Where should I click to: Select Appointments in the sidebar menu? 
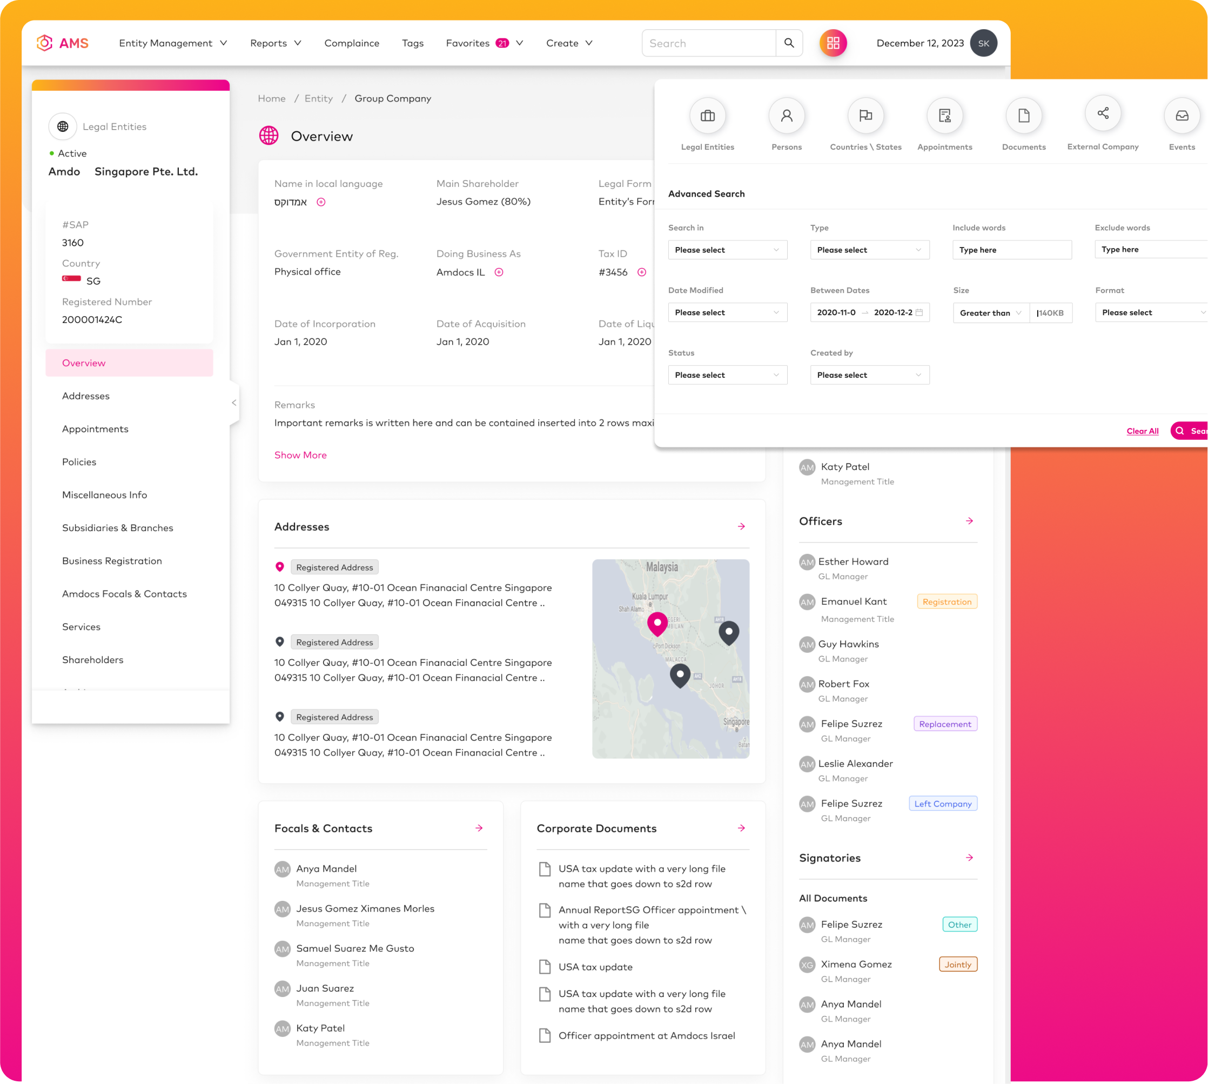pos(95,429)
